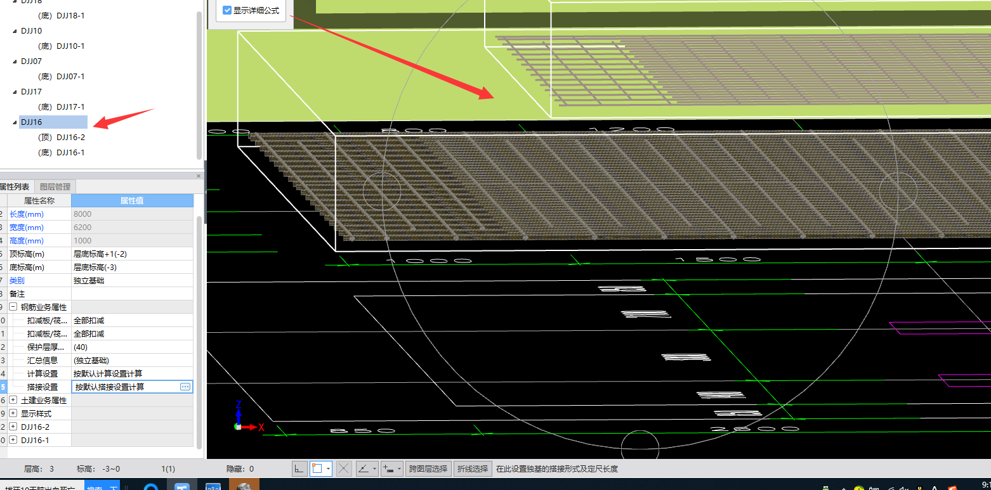This screenshot has height=490, width=991.
Task: Click the empty 备注 value cell
Action: pyautogui.click(x=132, y=293)
